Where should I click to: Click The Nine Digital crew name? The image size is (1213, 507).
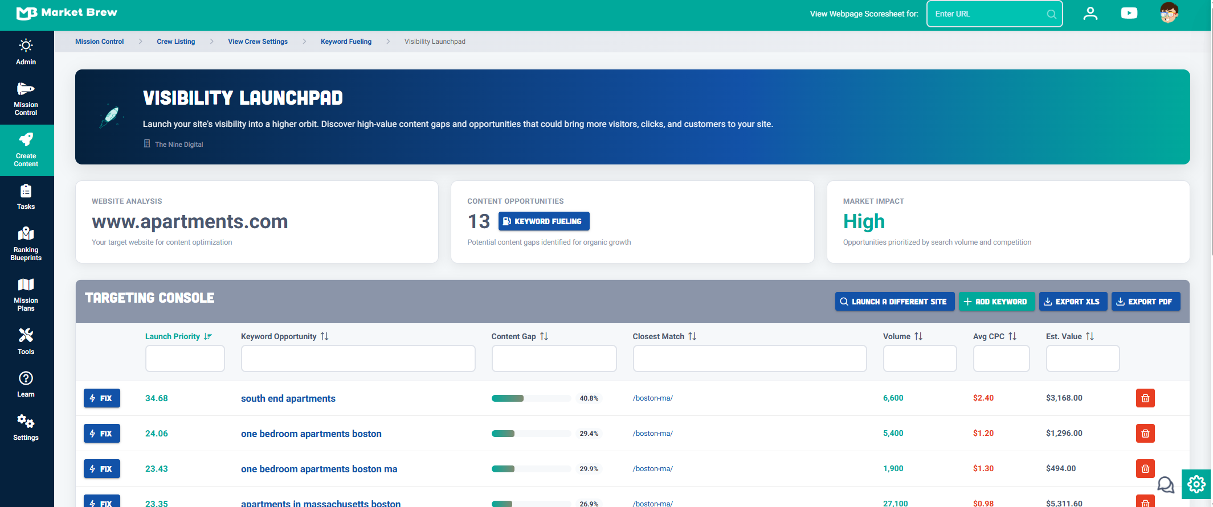(x=179, y=145)
